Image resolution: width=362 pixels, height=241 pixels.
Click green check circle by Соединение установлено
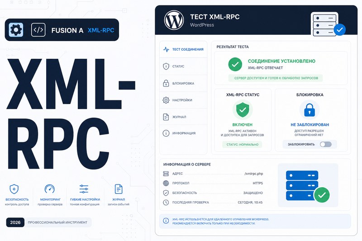pos(235,64)
